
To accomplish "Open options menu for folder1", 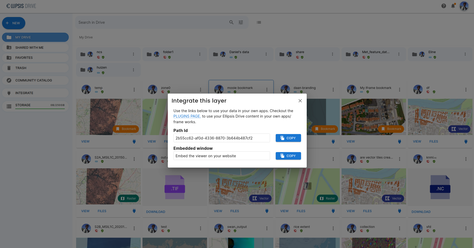I will point(200,54).
